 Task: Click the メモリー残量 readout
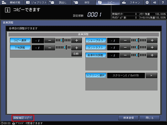[x=152, y=14]
